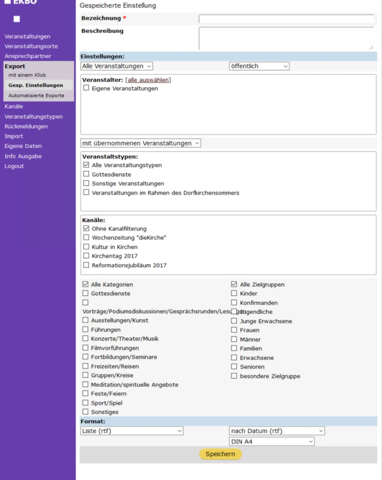The height and width of the screenshot is (480, 382).
Task: Open 'mit übernommenen Veranstaltungen' dropdown
Action: [141, 143]
